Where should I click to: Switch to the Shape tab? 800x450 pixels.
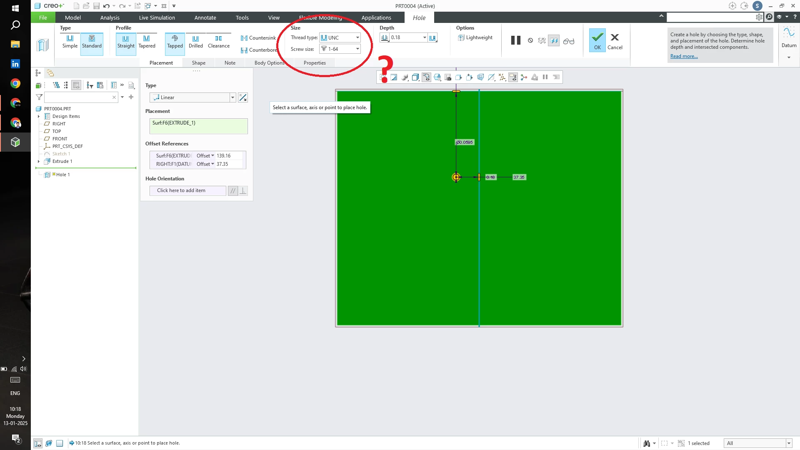[198, 63]
